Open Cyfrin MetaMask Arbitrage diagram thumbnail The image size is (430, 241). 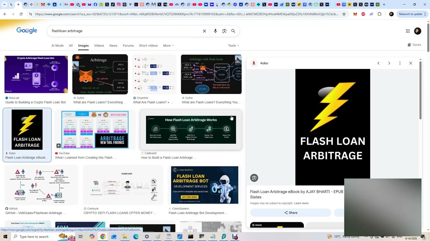click(100, 74)
